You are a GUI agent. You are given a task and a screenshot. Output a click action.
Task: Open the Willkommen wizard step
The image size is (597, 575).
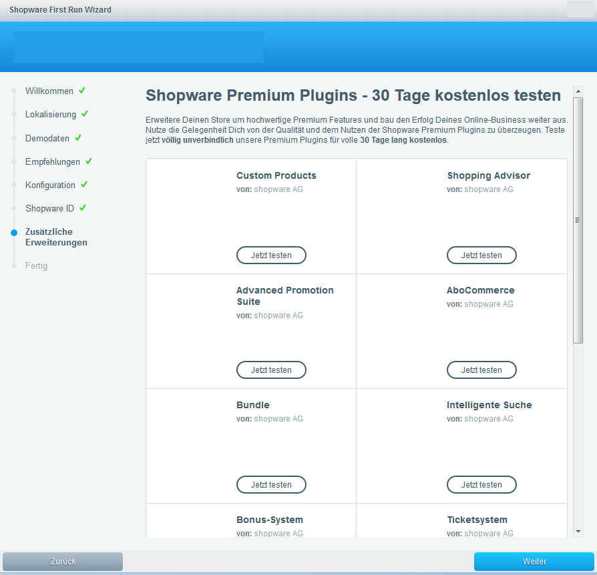(x=49, y=91)
